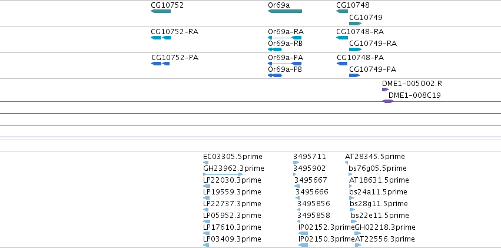Click the 3495902 feature

click(x=294, y=174)
